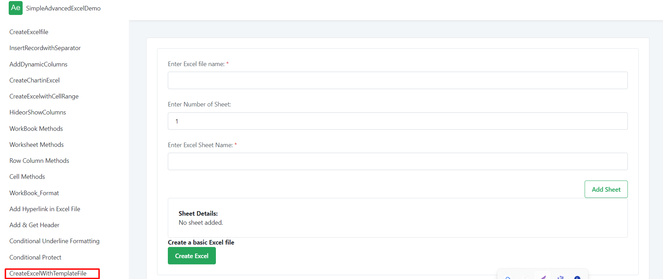Focus the Excel file name input
This screenshot has width=663, height=279.
click(x=397, y=80)
